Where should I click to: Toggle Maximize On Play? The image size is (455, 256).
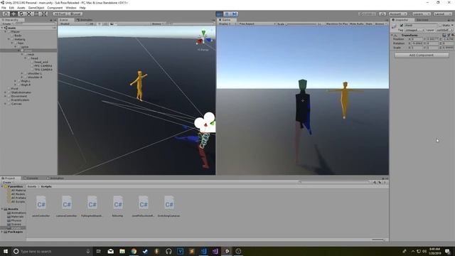[x=336, y=23]
